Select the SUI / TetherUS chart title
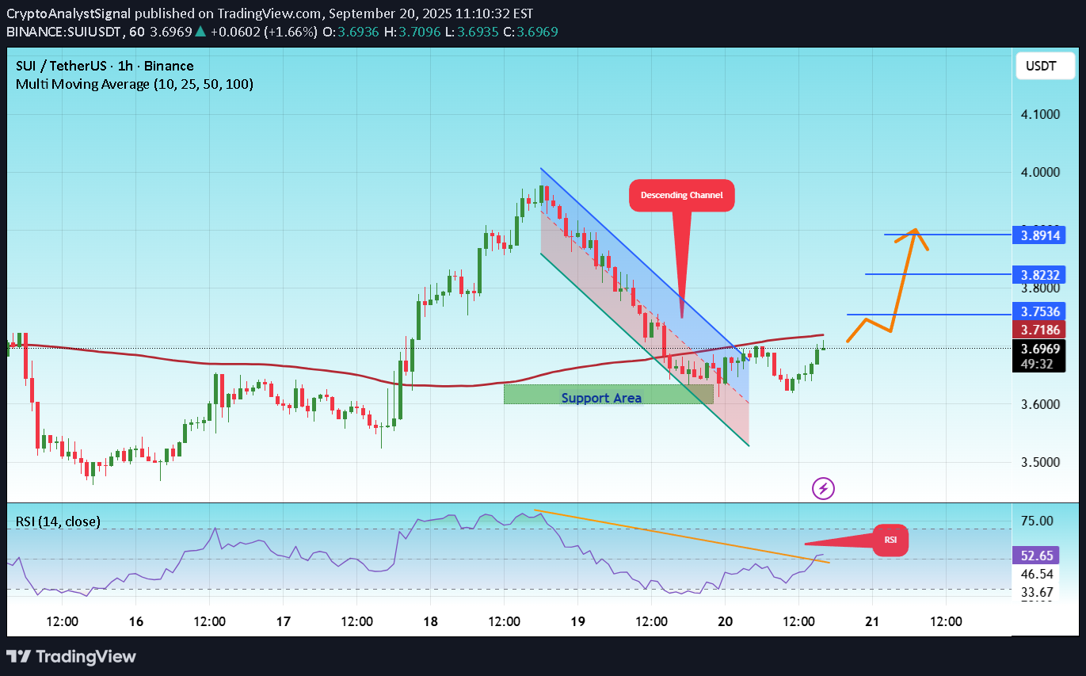Viewport: 1086px width, 676px height. point(105,66)
